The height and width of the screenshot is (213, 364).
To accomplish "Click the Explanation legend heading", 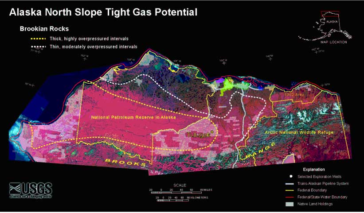I will (314, 170).
